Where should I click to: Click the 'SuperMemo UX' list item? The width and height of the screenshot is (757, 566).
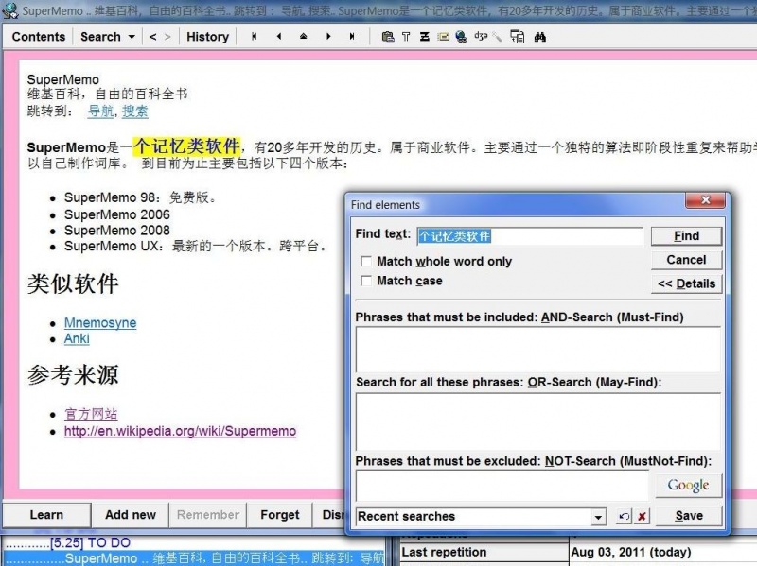(x=195, y=246)
